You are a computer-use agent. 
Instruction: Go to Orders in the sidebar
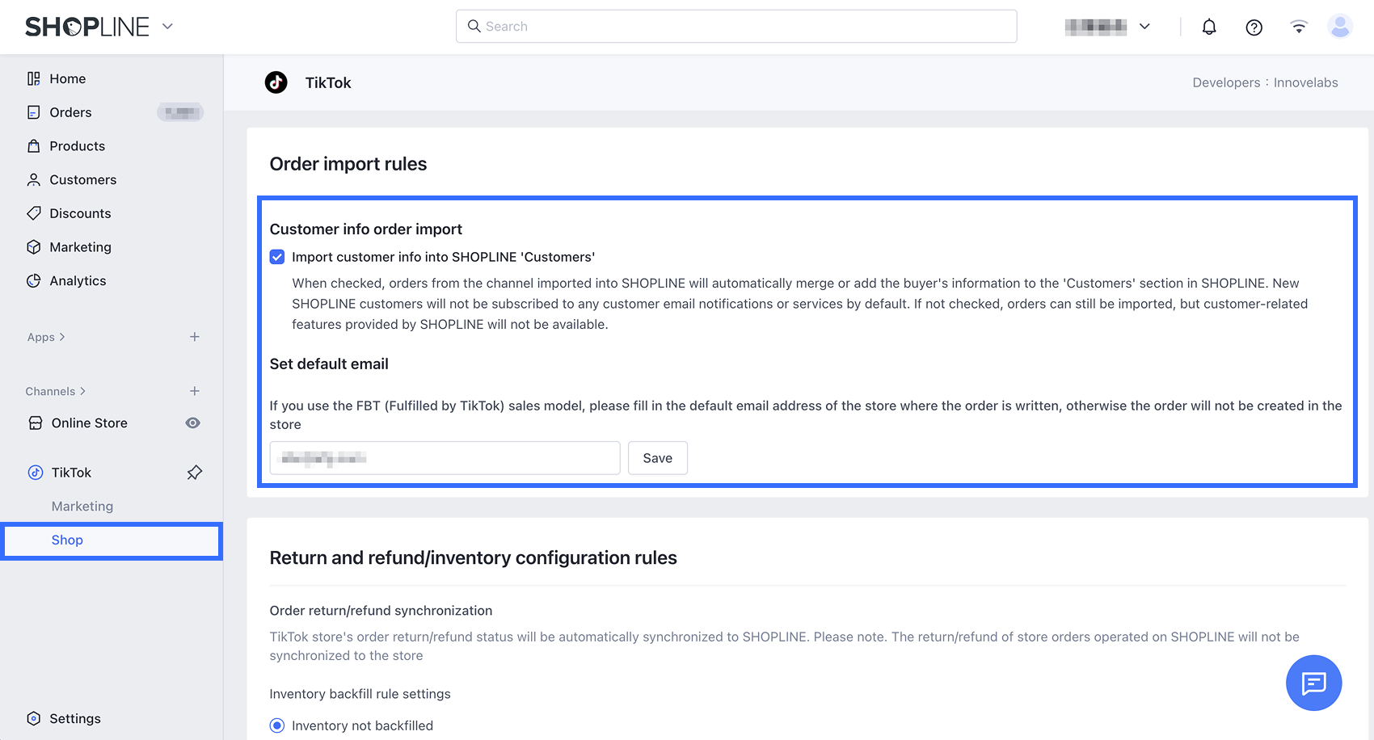tap(70, 112)
